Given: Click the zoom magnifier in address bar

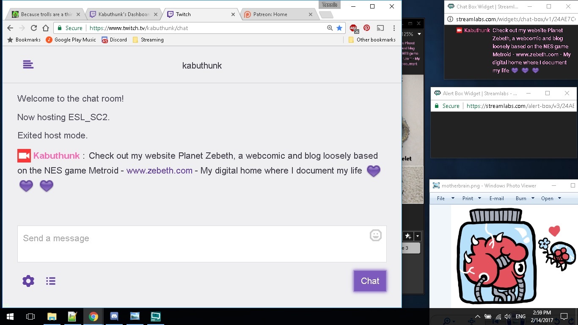Looking at the screenshot, I should pyautogui.click(x=330, y=28).
